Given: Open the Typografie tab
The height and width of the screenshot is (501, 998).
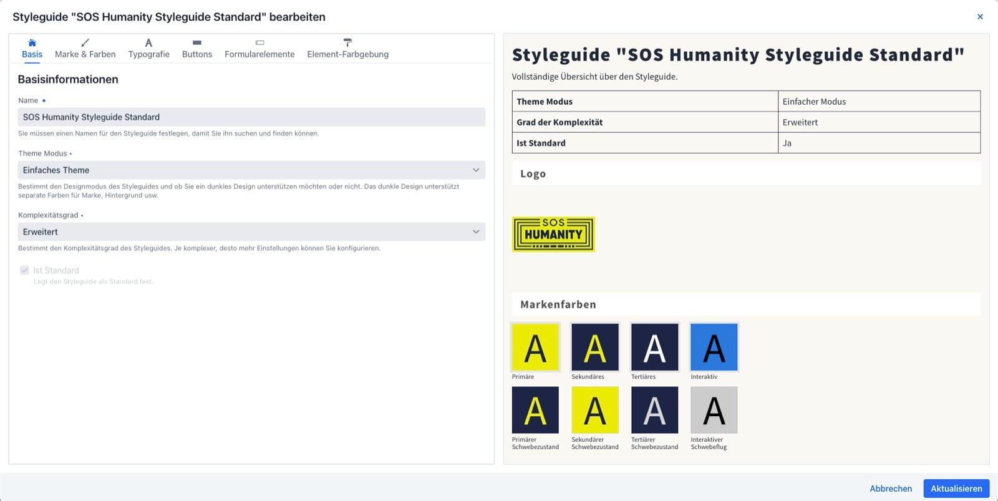Looking at the screenshot, I should coord(148,54).
